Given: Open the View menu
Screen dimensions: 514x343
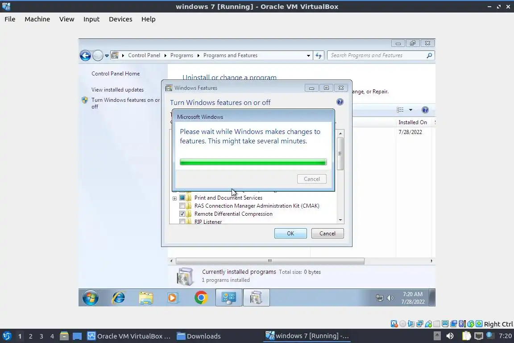Looking at the screenshot, I should pyautogui.click(x=66, y=19).
